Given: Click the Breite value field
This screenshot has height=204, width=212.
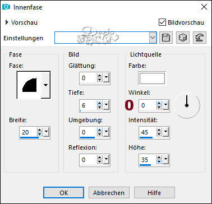Looking at the screenshot, I should point(28,132).
